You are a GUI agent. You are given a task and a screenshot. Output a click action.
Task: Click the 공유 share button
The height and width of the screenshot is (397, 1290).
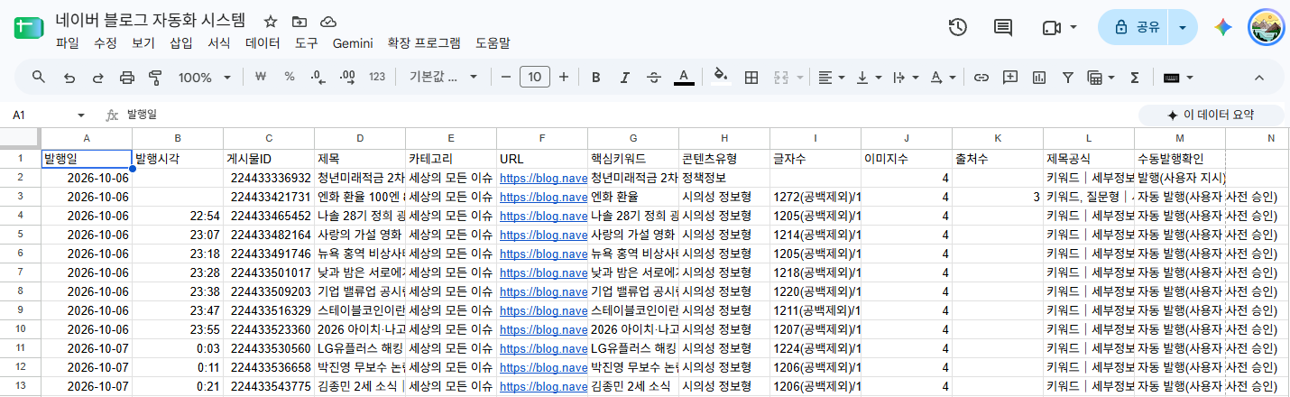(x=1132, y=27)
